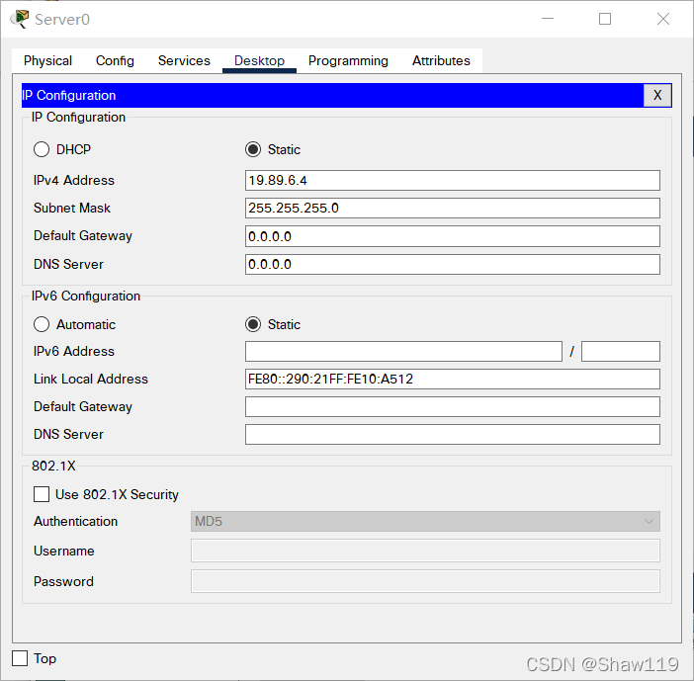Viewport: 694px width, 681px height.
Task: Minimize the Server0 window
Action: pyautogui.click(x=547, y=19)
